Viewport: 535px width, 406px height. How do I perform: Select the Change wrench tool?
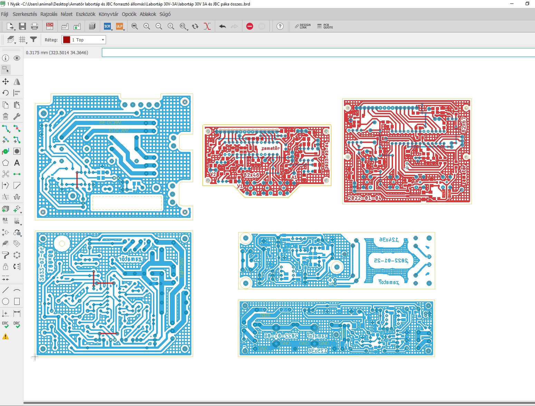[17, 116]
